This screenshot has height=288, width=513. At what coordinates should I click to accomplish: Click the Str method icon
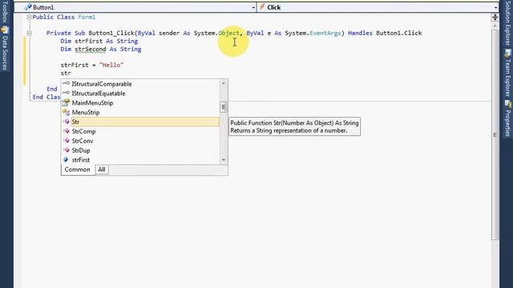[x=66, y=122]
